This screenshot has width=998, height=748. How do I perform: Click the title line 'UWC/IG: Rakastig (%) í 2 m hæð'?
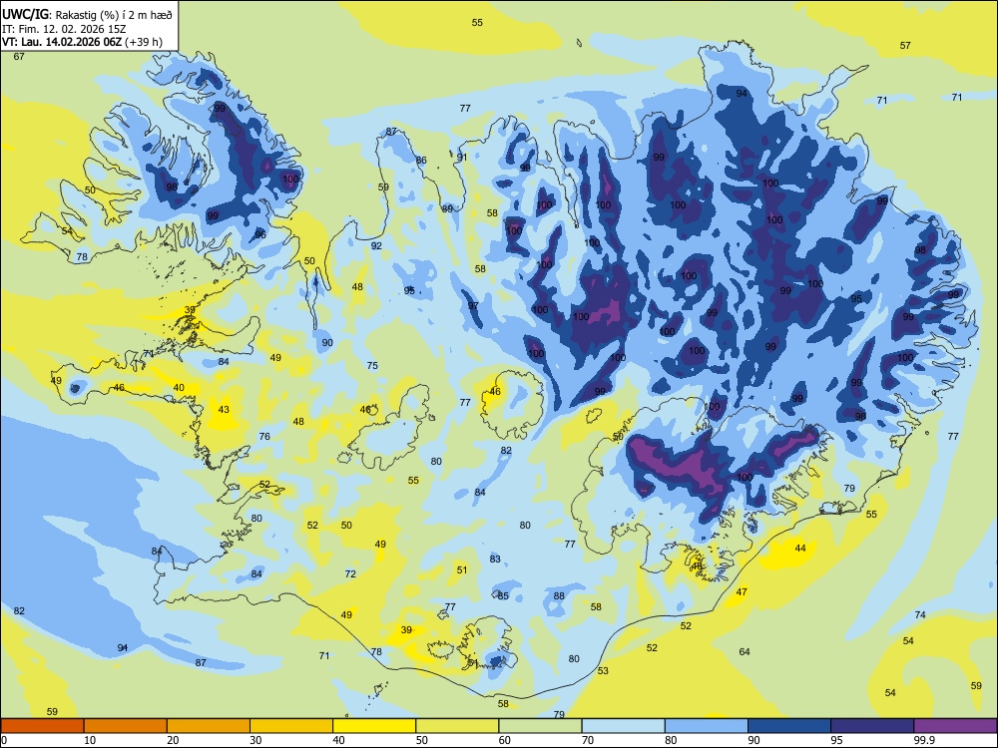pyautogui.click(x=87, y=15)
